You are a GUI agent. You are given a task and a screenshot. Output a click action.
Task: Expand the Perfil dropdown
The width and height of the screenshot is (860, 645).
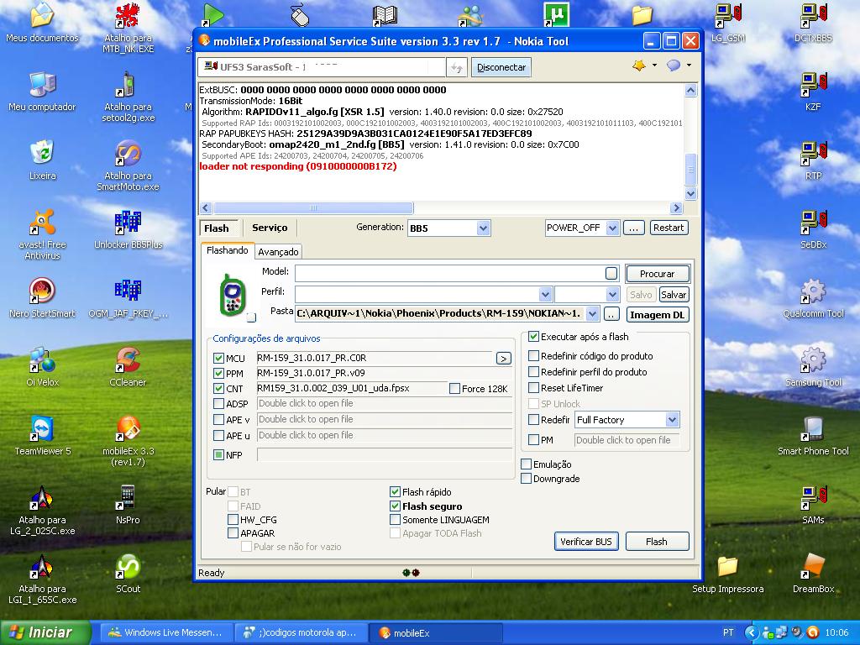pos(545,295)
